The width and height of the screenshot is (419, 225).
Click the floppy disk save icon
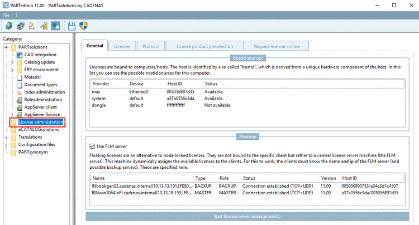tap(72, 26)
